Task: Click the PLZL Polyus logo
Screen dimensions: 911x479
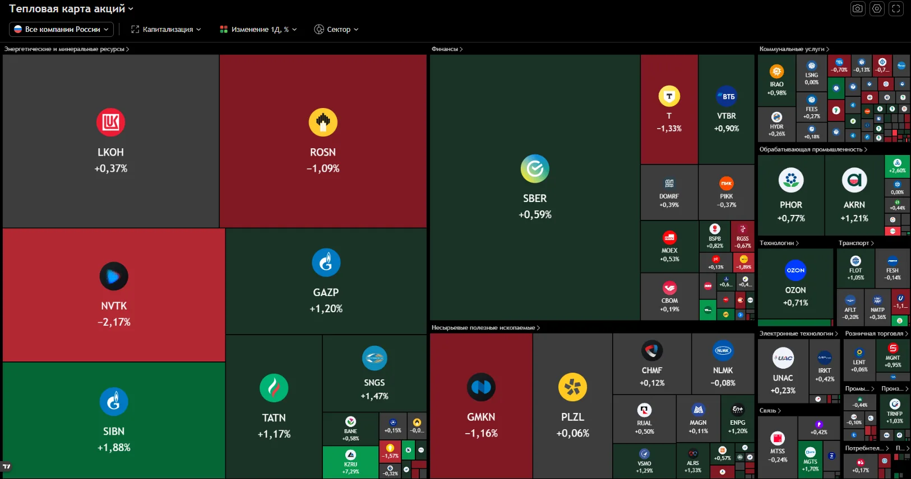Action: (572, 387)
